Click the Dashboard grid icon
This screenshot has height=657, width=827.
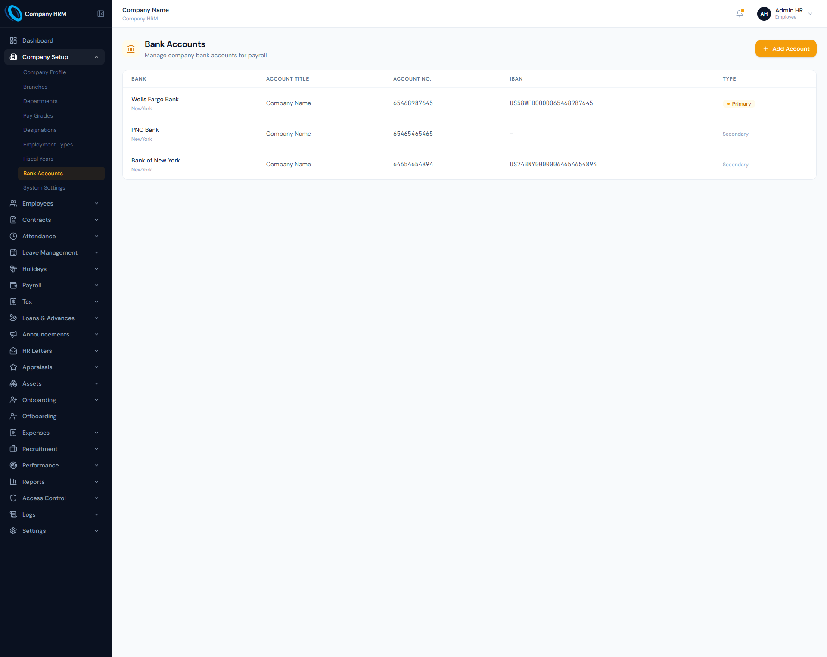[13, 40]
